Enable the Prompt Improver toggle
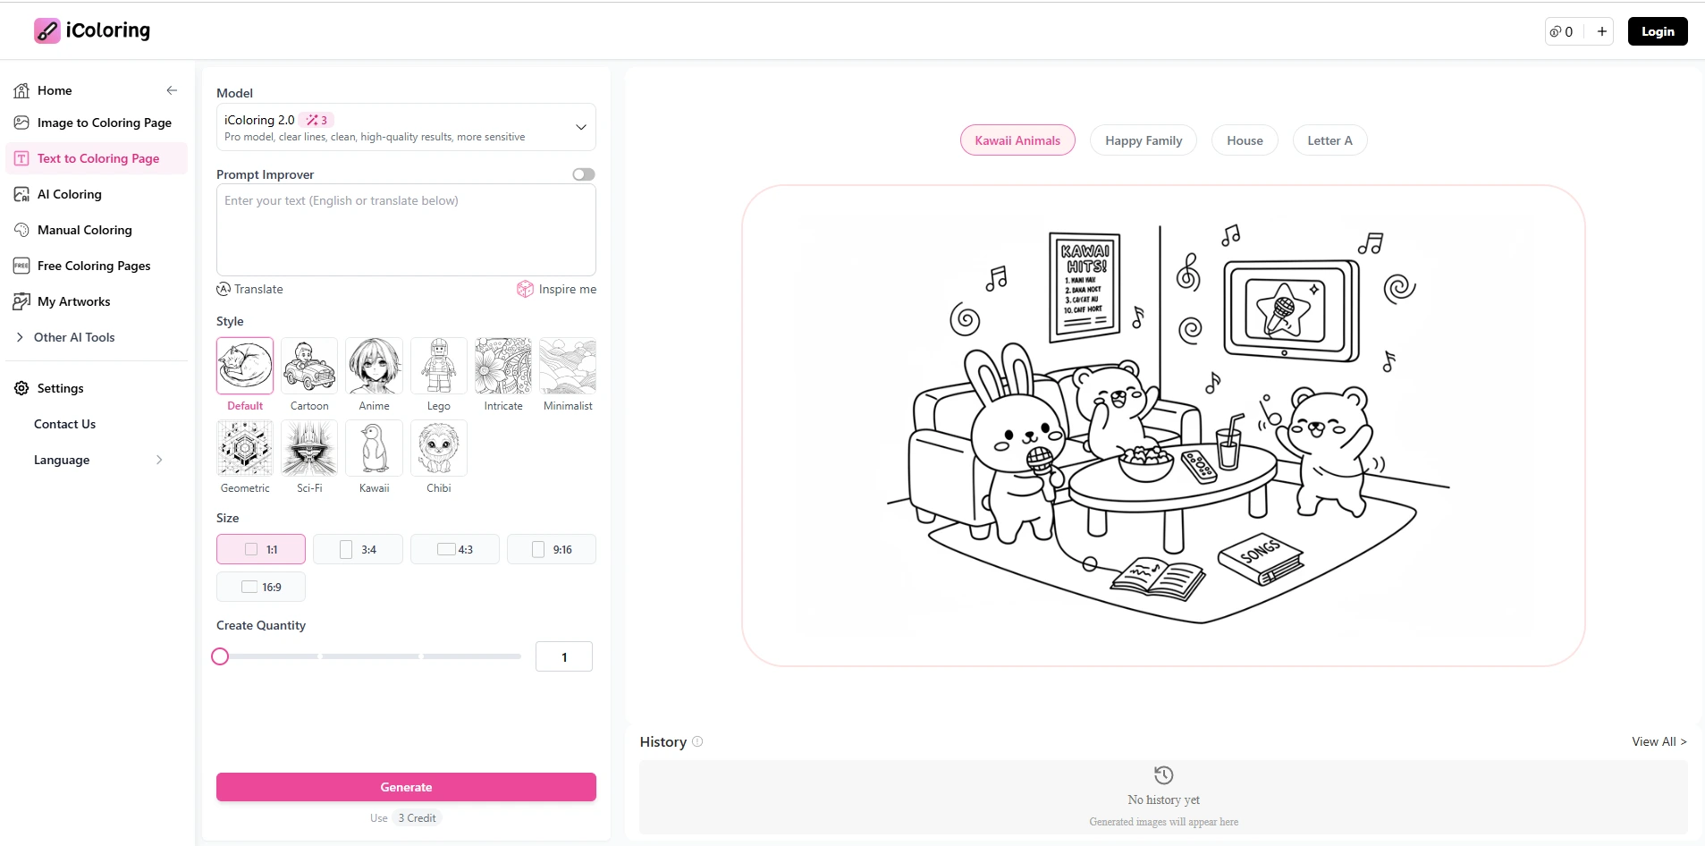1705x846 pixels. pos(583,173)
